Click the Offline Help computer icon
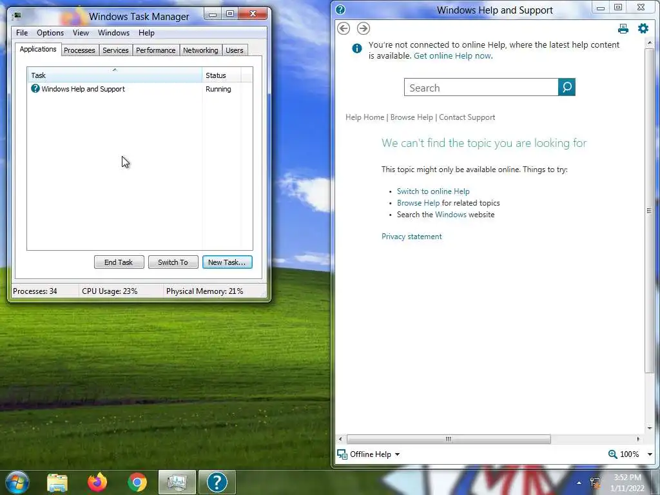Image resolution: width=660 pixels, height=495 pixels. [x=342, y=454]
